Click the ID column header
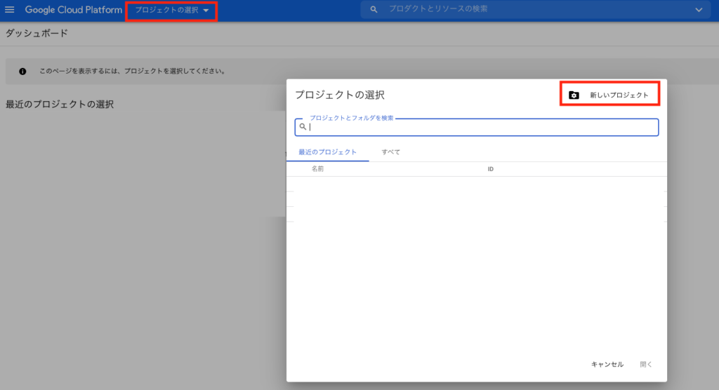This screenshot has height=390, width=719. (491, 169)
